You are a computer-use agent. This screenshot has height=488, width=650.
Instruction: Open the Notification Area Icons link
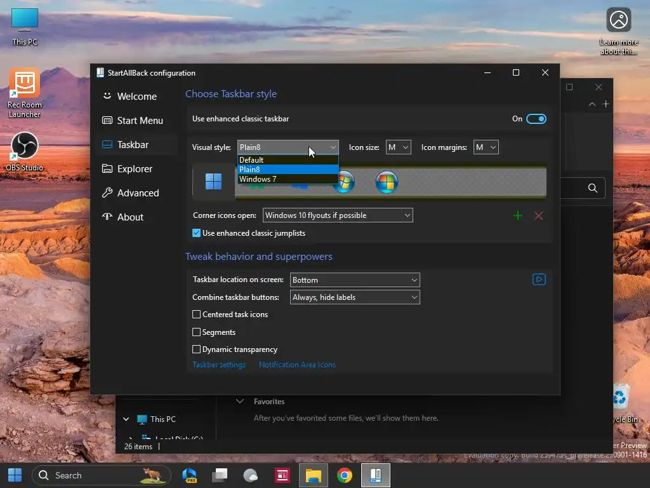[x=297, y=365]
